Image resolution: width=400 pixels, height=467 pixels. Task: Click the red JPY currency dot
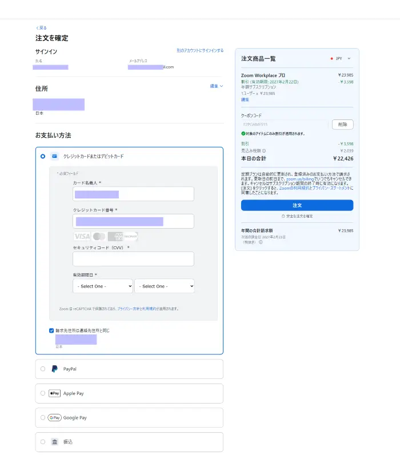click(x=331, y=59)
